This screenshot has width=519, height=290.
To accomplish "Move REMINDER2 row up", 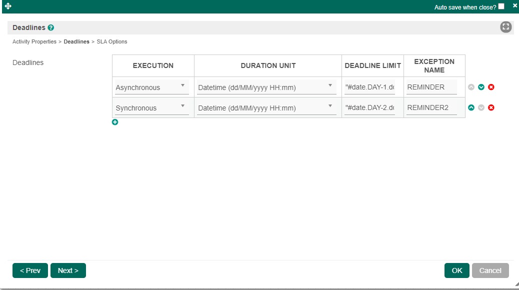I will [x=471, y=107].
